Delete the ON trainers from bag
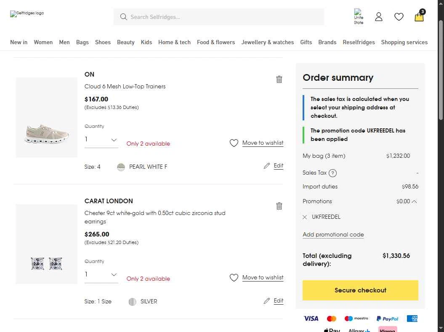The width and height of the screenshot is (444, 332). tap(279, 79)
